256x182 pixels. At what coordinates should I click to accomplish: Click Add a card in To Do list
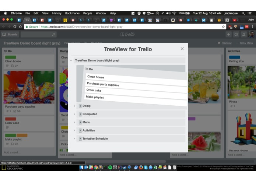point(12,152)
